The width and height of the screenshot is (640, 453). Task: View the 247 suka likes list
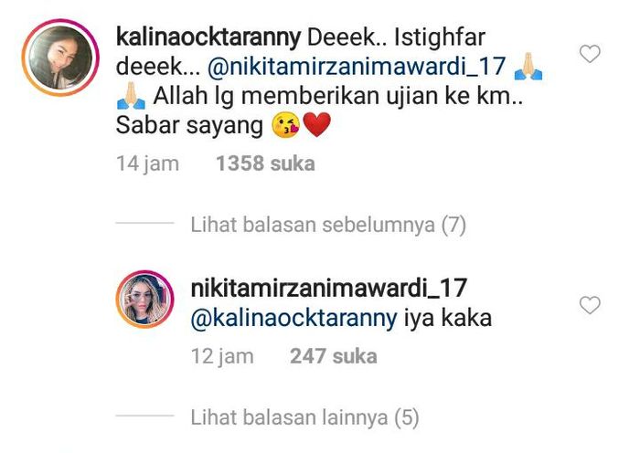click(x=334, y=356)
